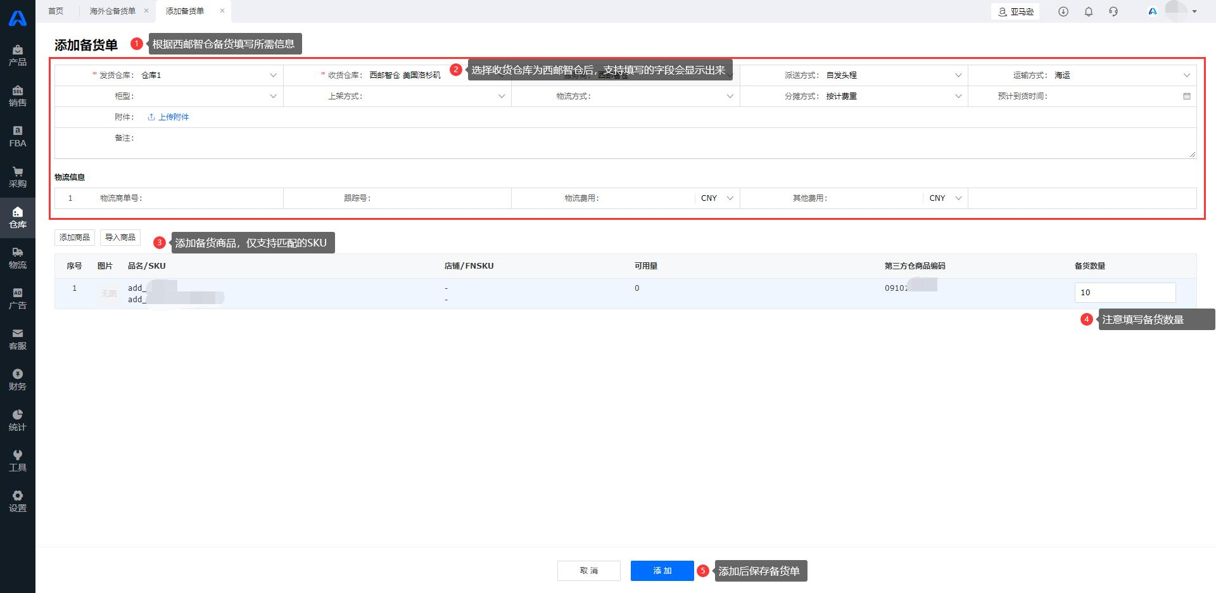Click the blue 添加 button
This screenshot has height=593, width=1216.
(x=662, y=571)
